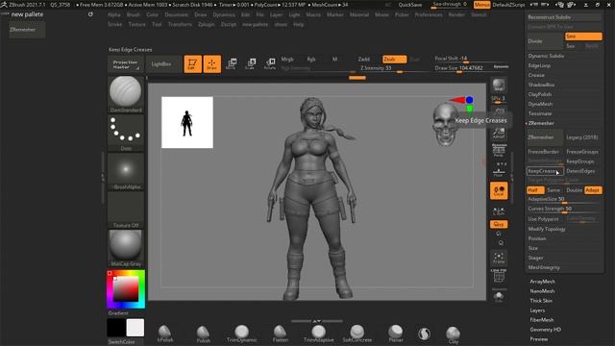The width and height of the screenshot is (615, 346).
Task: Open the BrushAlpha selector
Action: [x=126, y=171]
